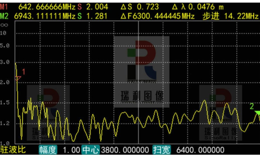Click the 10 label on the SWR axis
This screenshot has height=166, width=260.
coord(3,33)
